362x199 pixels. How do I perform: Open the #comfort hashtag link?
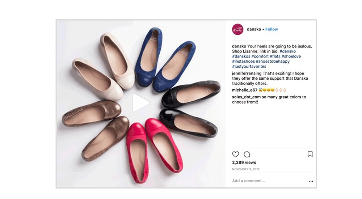[260, 56]
